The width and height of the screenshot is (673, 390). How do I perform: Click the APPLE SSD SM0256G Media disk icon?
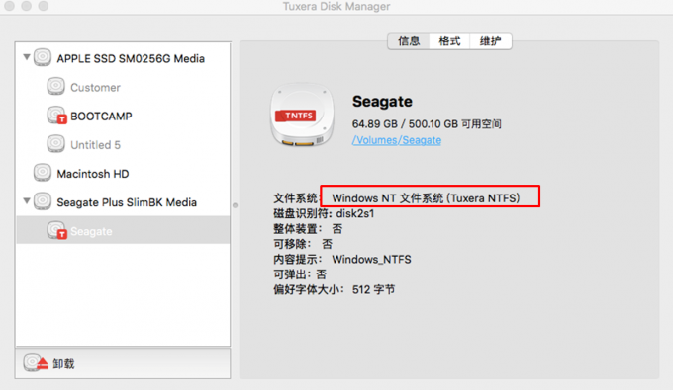43,57
